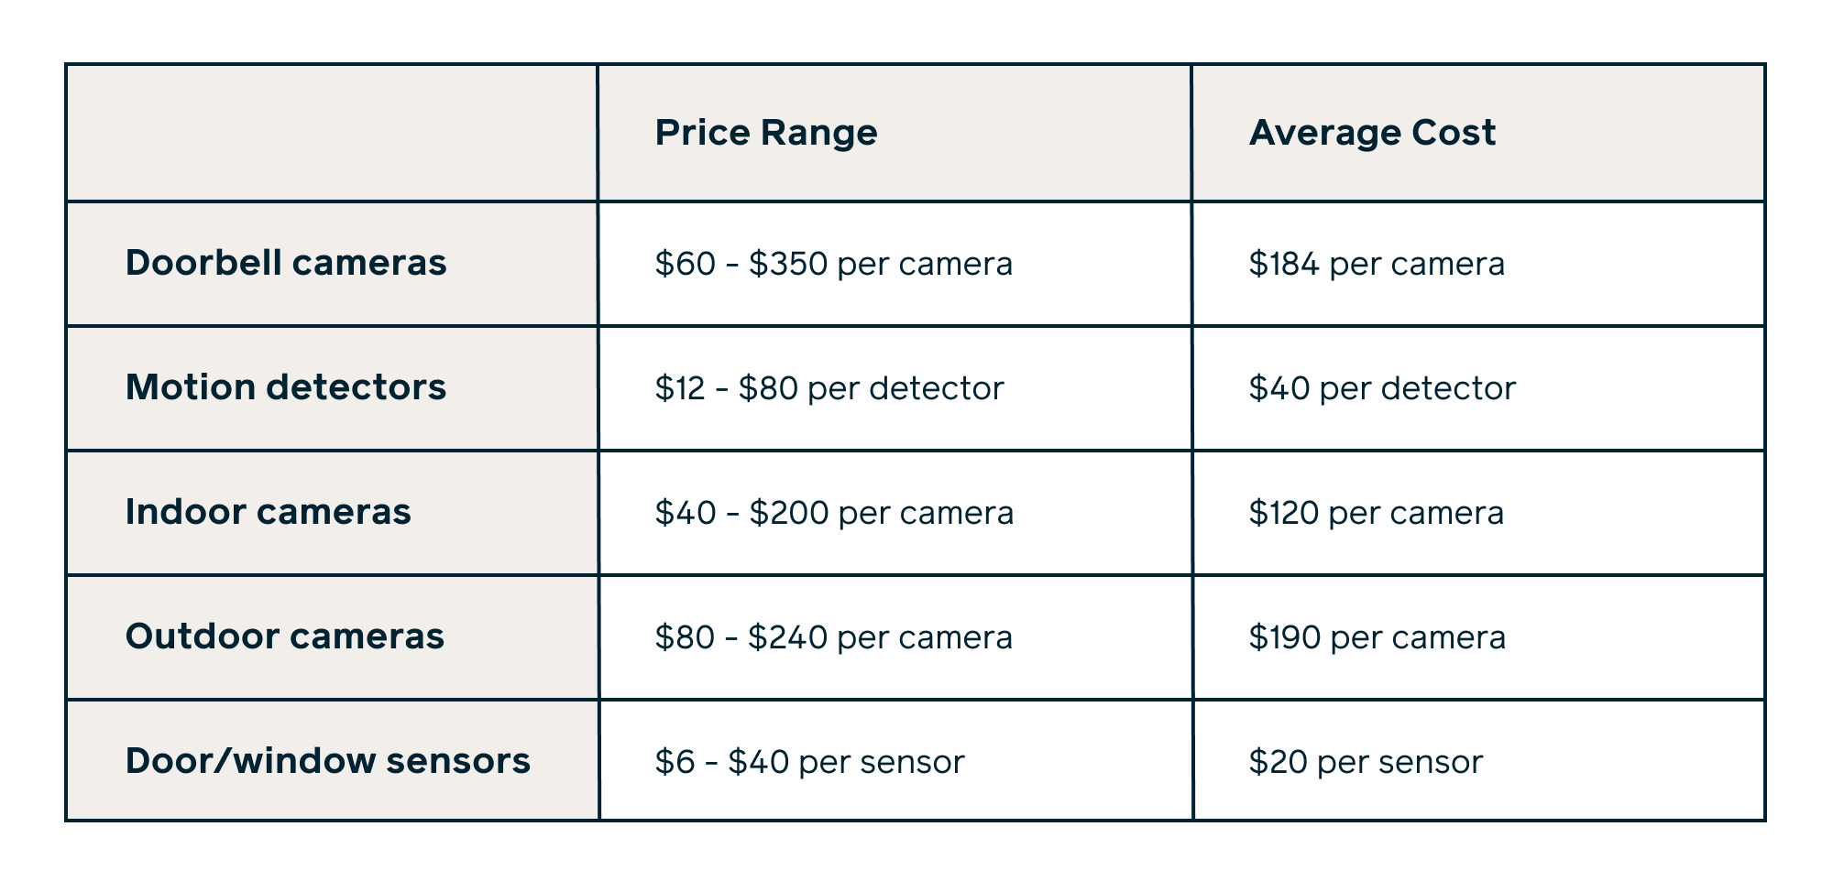Select the Doorbell cameras row label
1833x881 pixels.
(x=286, y=264)
